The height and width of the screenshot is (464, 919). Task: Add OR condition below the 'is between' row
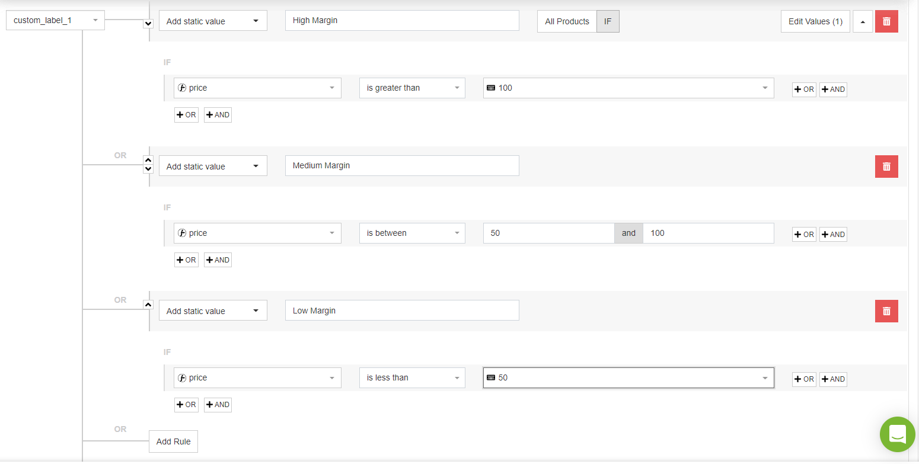(x=186, y=260)
